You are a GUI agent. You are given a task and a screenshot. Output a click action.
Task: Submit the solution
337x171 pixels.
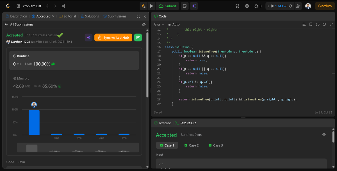(168, 6)
